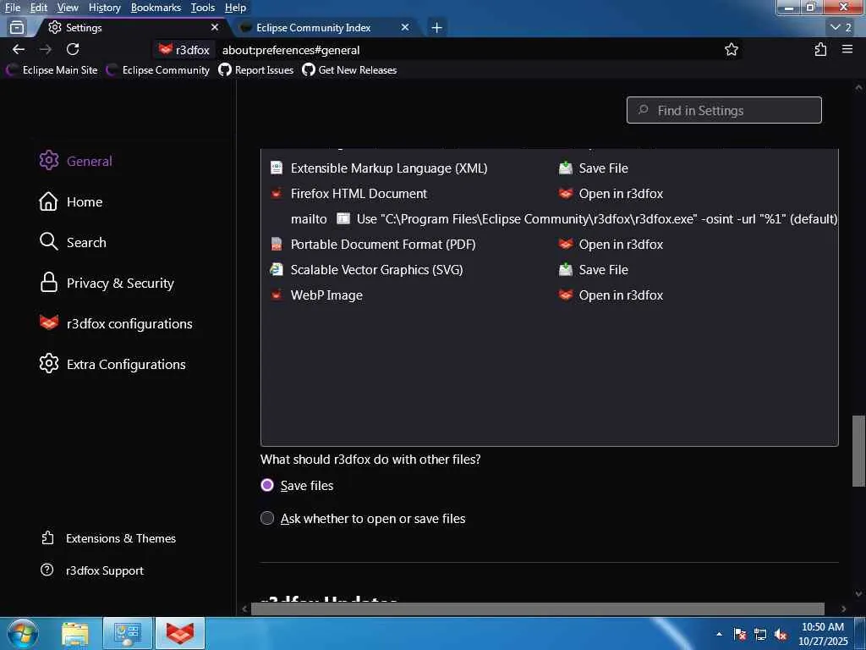Screen dimensions: 866x650
Task: Open the Edit menu
Action: [x=39, y=7]
